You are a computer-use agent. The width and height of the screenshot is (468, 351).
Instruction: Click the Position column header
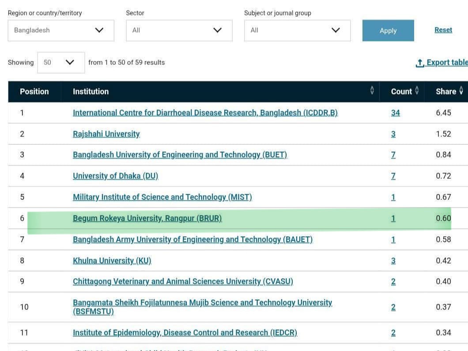[34, 92]
